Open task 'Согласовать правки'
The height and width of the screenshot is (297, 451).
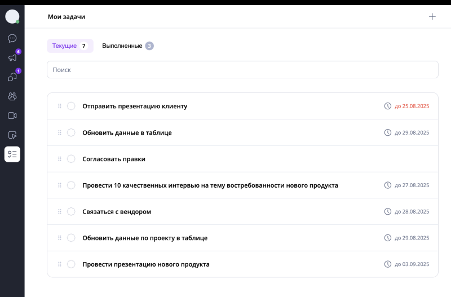[x=114, y=159]
